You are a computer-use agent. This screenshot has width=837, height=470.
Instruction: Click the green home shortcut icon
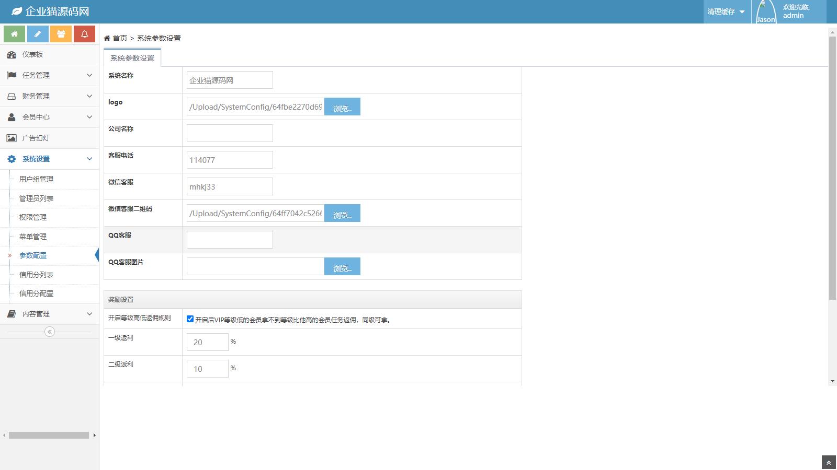pos(14,34)
